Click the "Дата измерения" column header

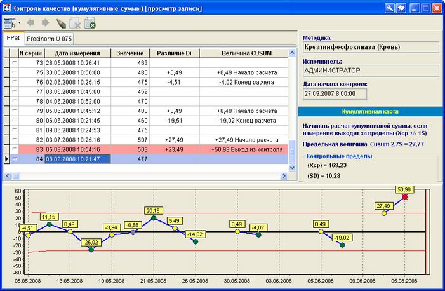77,53
